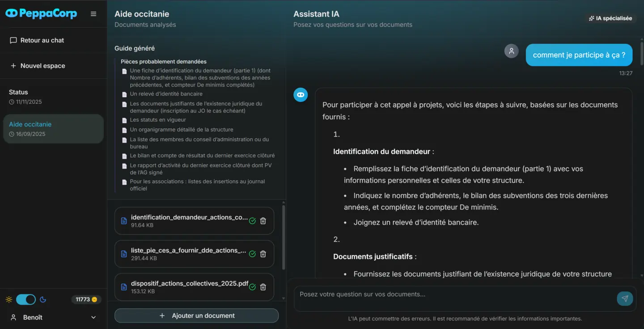
Task: Open the 11773 credits badge
Action: click(x=86, y=299)
